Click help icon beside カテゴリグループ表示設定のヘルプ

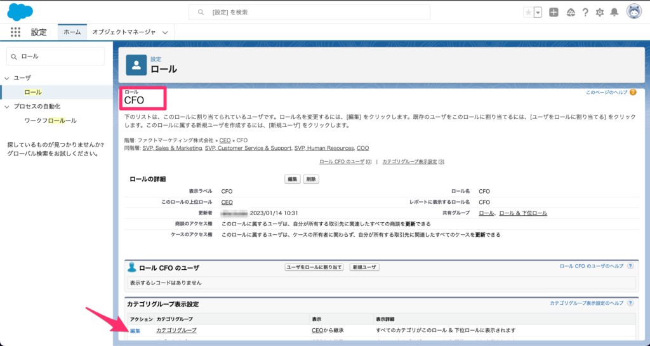[x=630, y=303]
